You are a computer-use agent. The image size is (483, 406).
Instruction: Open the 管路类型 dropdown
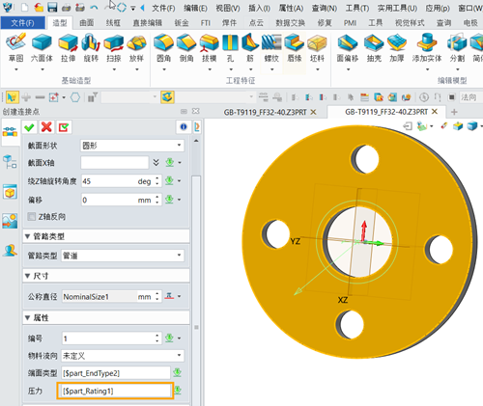123,256
